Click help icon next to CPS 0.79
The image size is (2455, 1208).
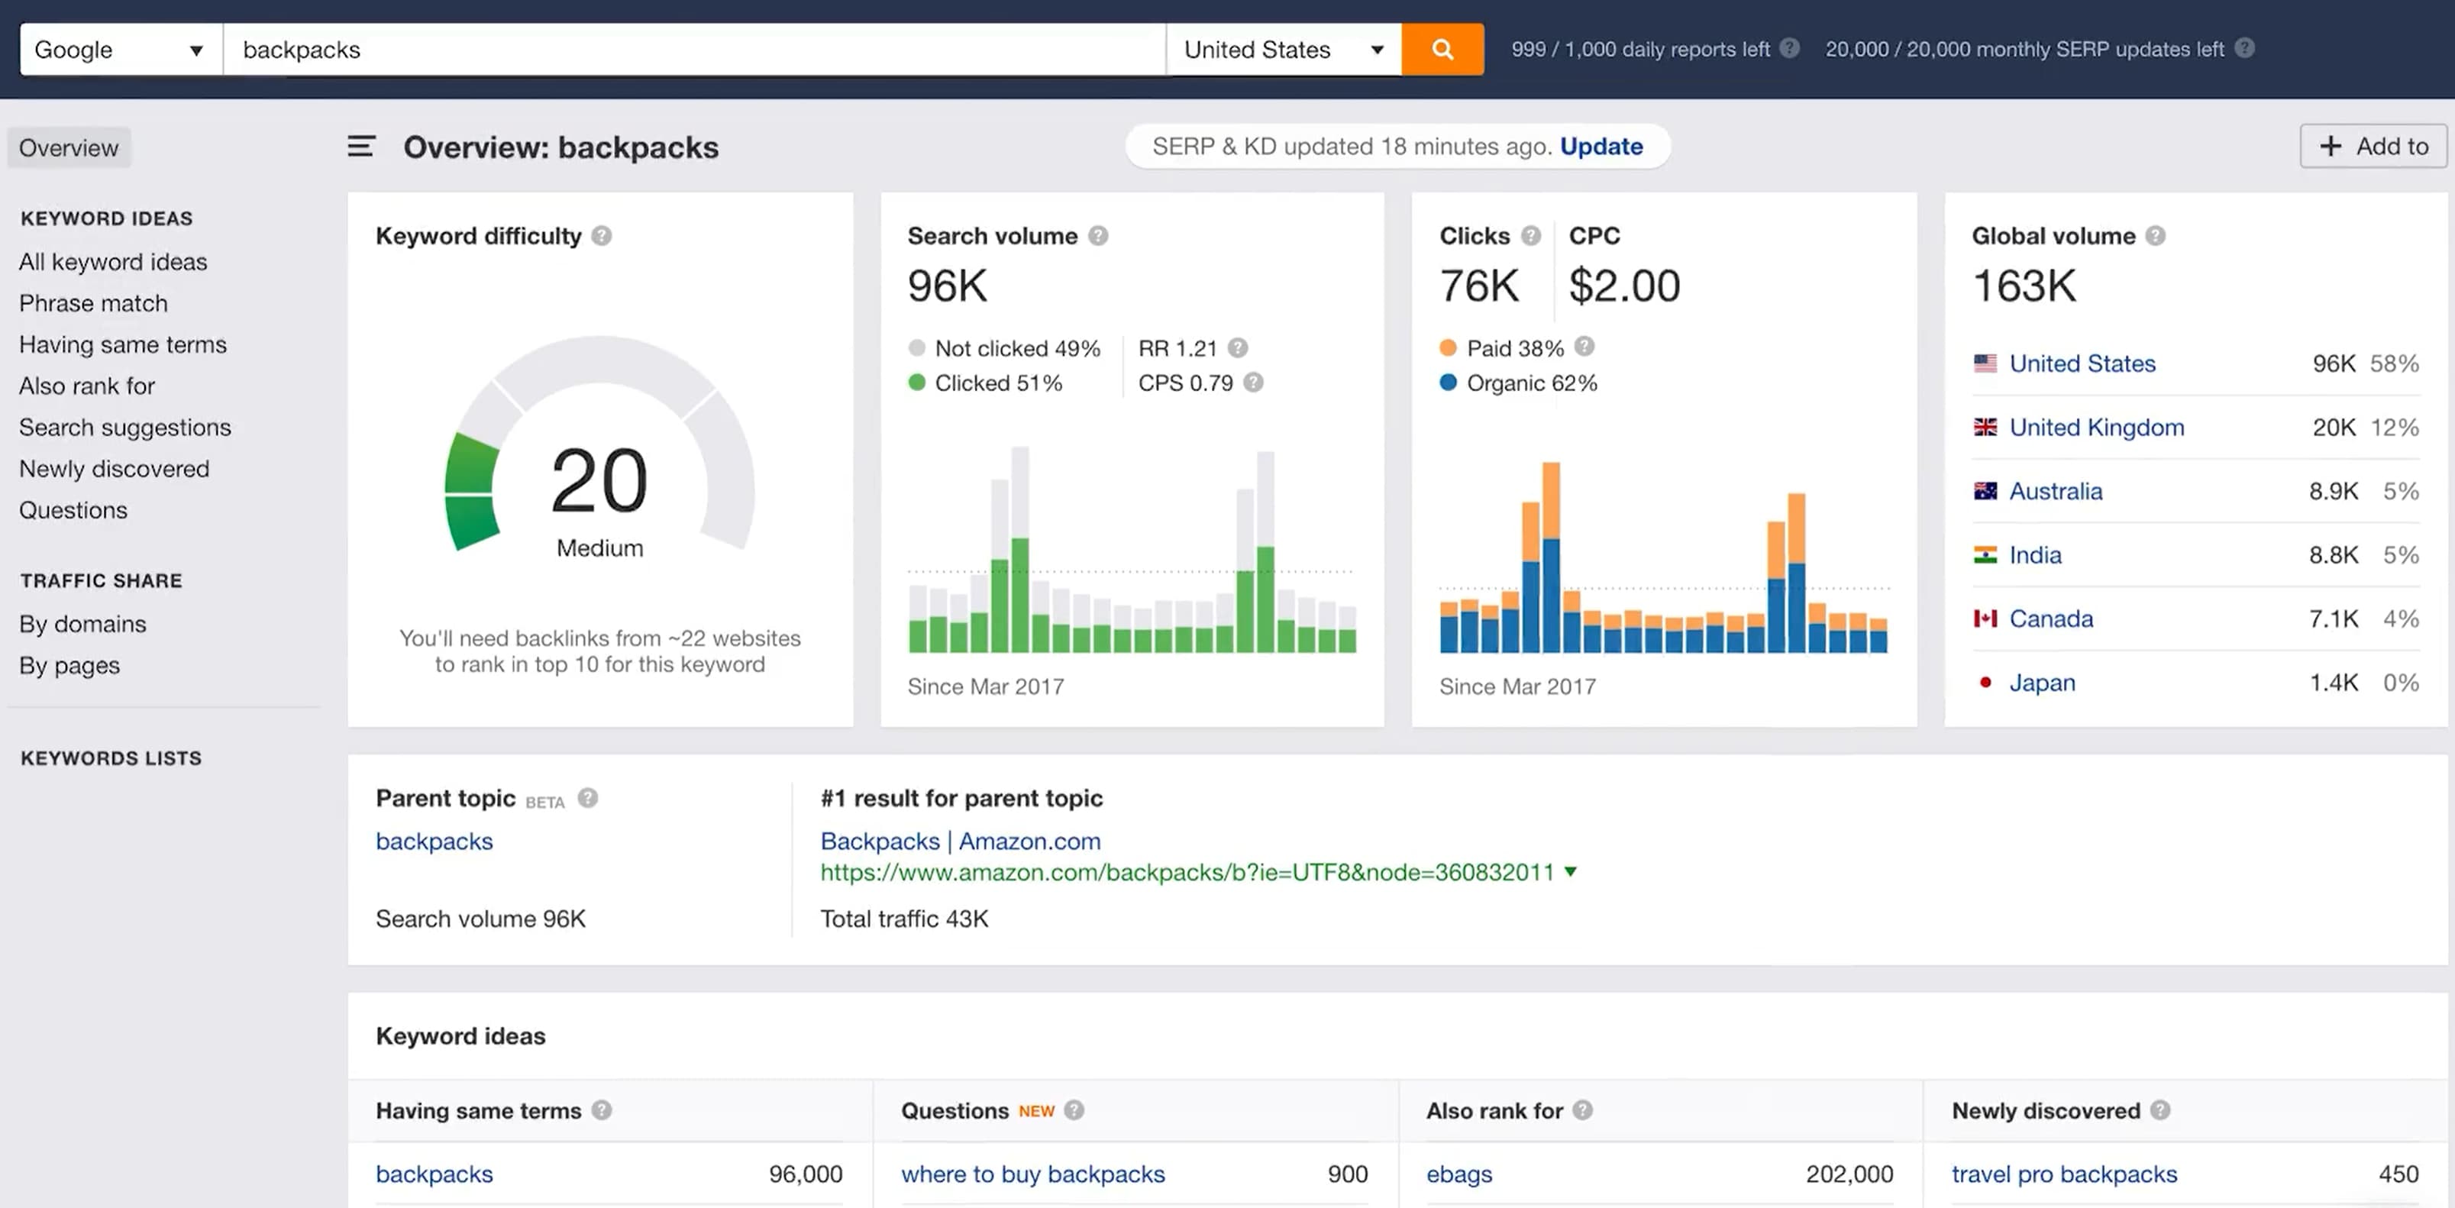(1253, 382)
